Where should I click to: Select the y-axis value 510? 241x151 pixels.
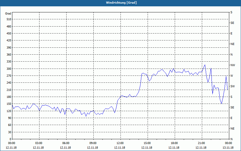tap(9, 19)
